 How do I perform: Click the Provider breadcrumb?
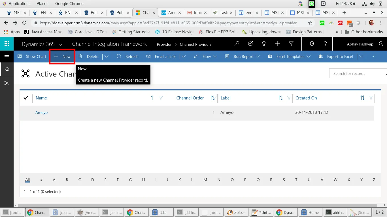click(x=164, y=44)
